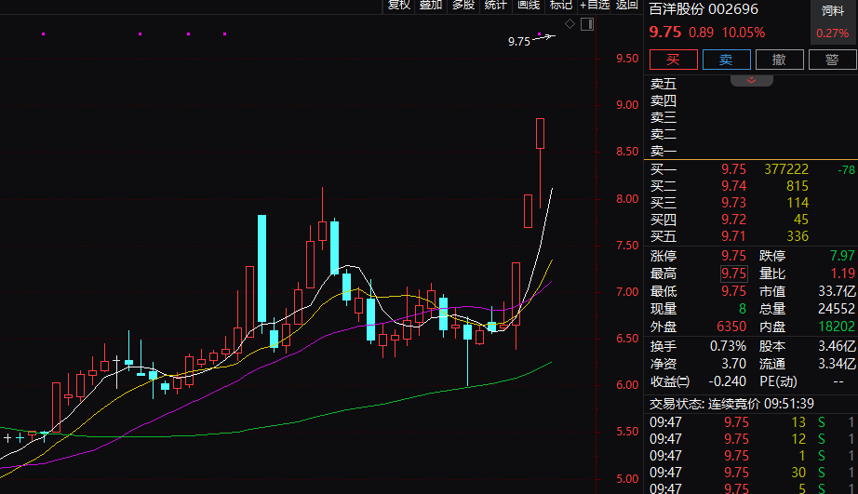Click the 返回 back button
This screenshot has height=494, width=858.
[626, 5]
